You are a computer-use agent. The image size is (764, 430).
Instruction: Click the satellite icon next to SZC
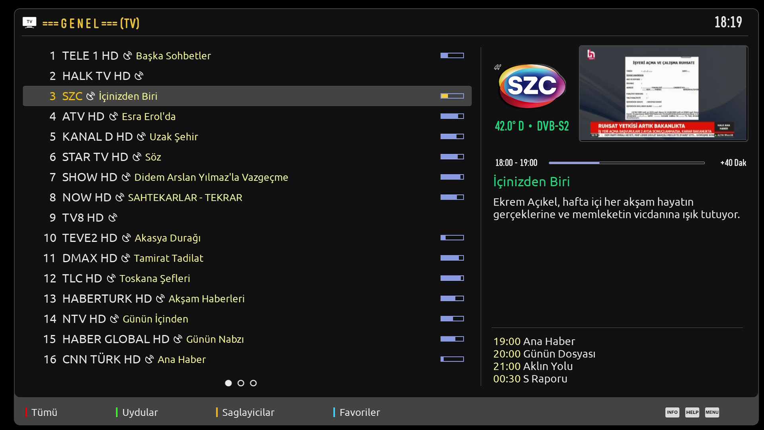(91, 96)
